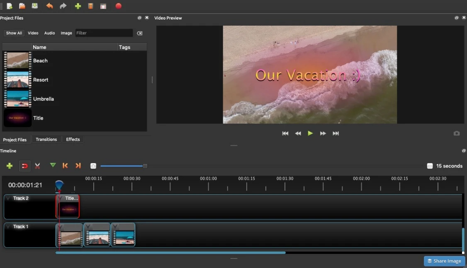
Task: Click the timeline zoom slider handle
Action: tap(145, 166)
